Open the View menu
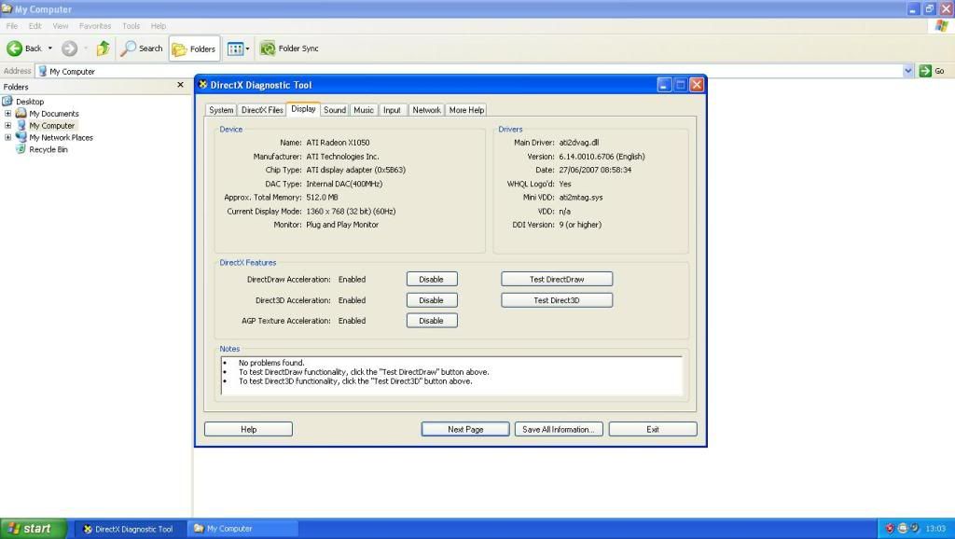This screenshot has height=539, width=955. [x=61, y=26]
